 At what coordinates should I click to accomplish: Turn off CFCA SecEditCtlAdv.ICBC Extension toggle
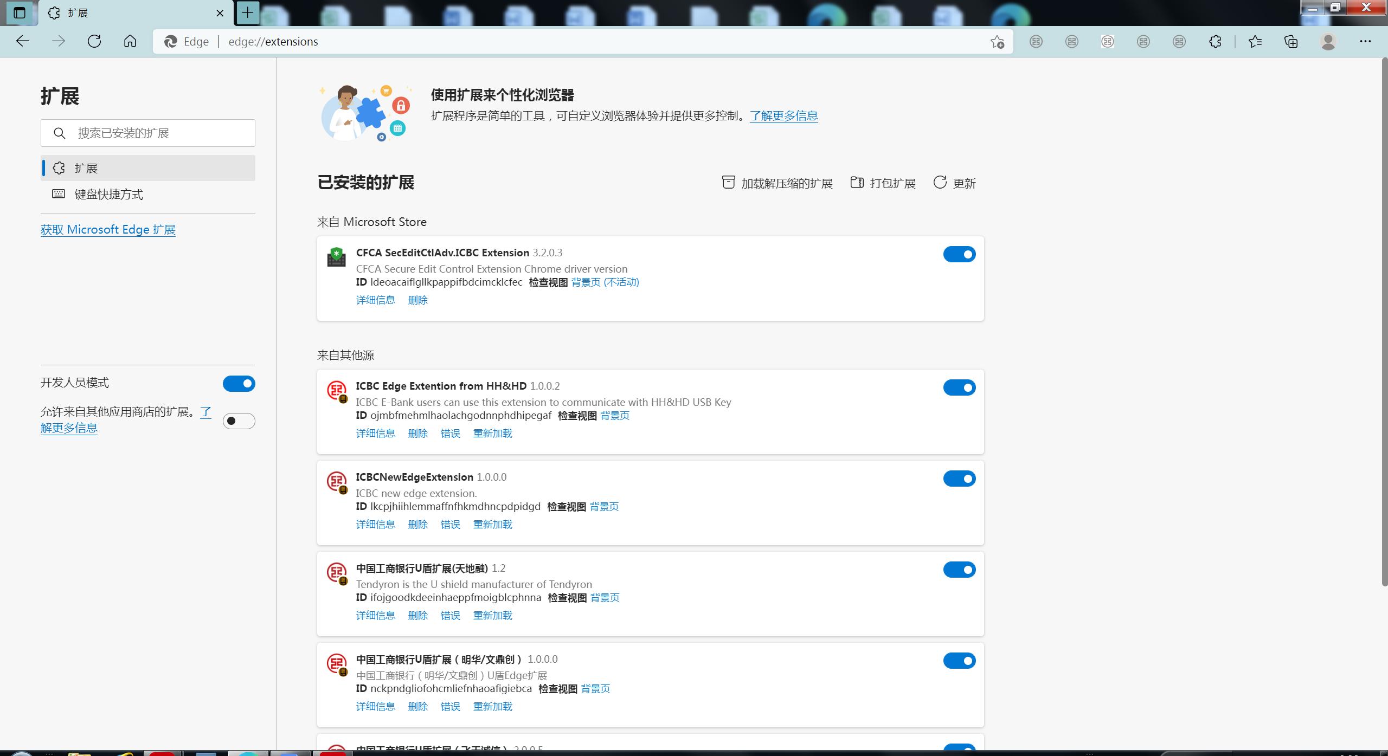tap(959, 254)
